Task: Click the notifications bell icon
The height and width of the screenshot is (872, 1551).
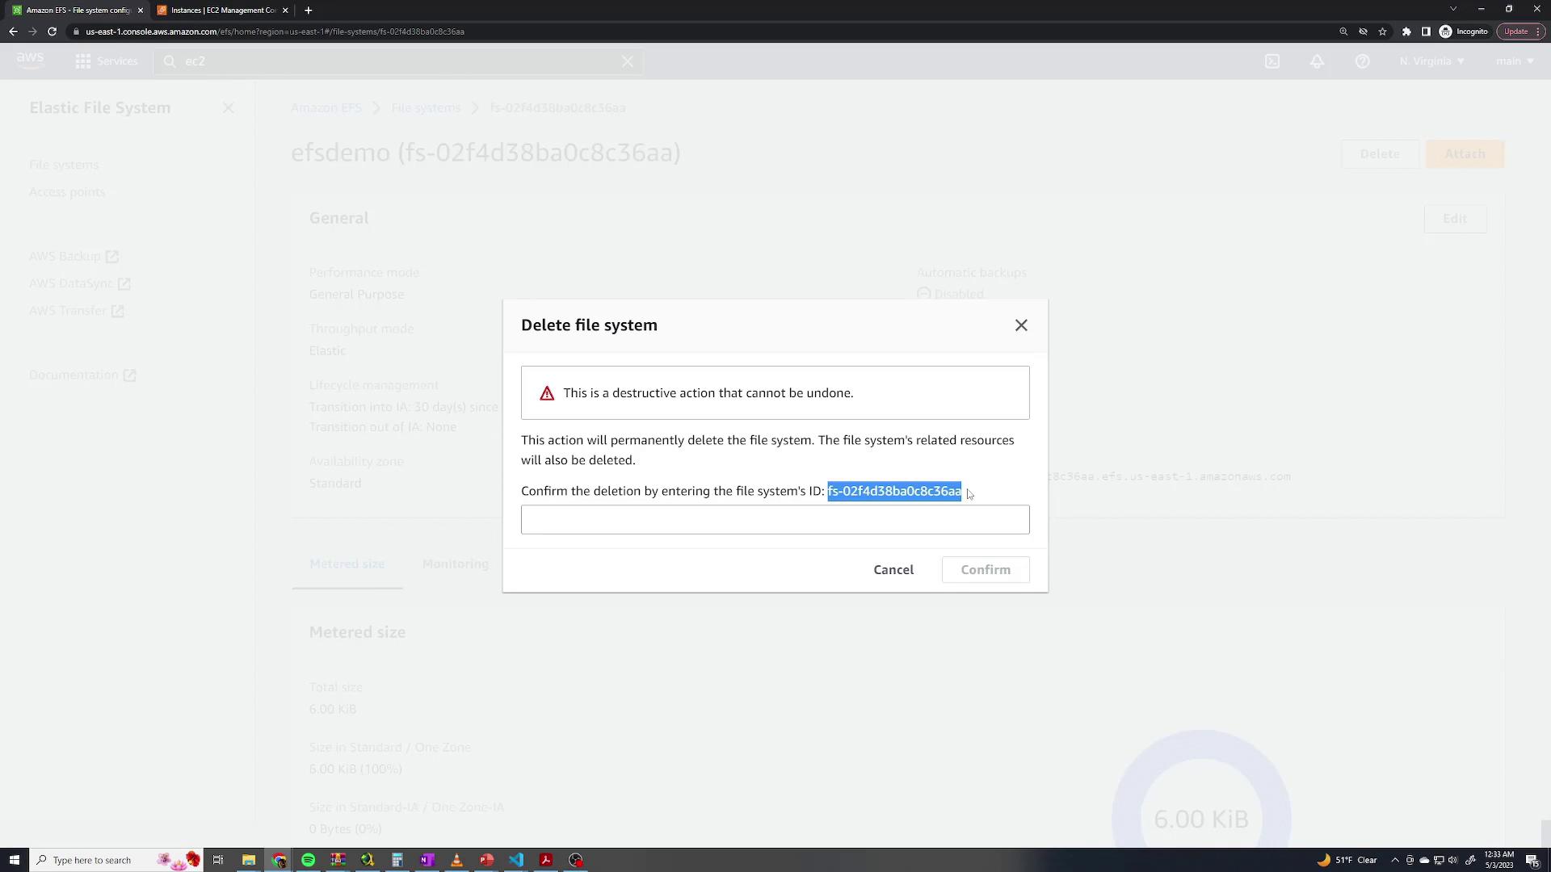Action: coord(1318,61)
